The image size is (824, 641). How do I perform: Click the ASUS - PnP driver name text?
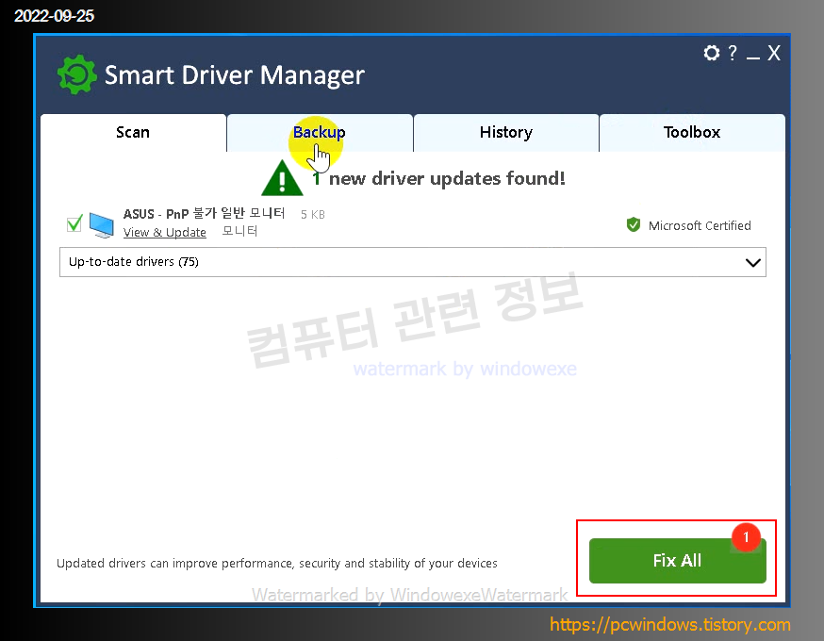[204, 213]
